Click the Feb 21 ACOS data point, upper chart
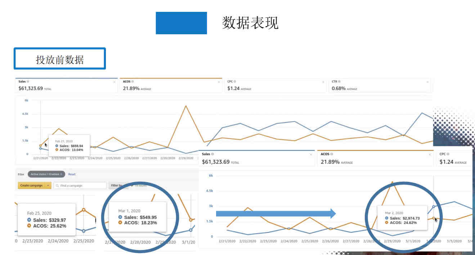The height and width of the screenshot is (255, 475). tap(40, 146)
